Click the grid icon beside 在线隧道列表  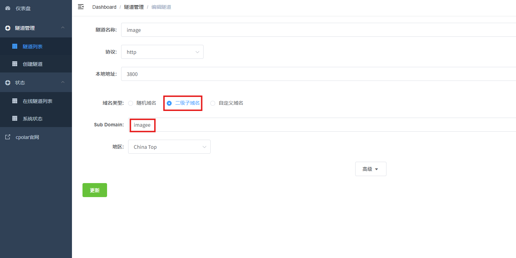point(15,101)
